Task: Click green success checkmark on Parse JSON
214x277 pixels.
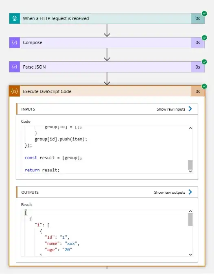Action: point(204,62)
